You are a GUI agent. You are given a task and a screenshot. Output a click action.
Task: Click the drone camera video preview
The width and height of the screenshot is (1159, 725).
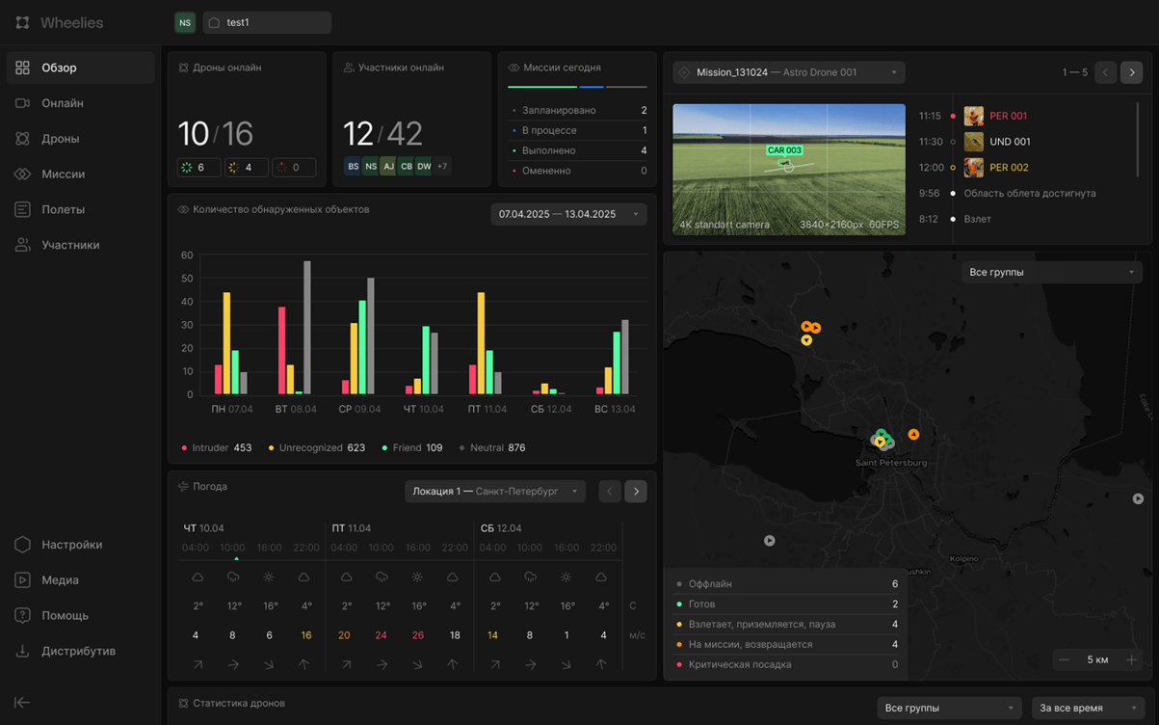click(788, 169)
